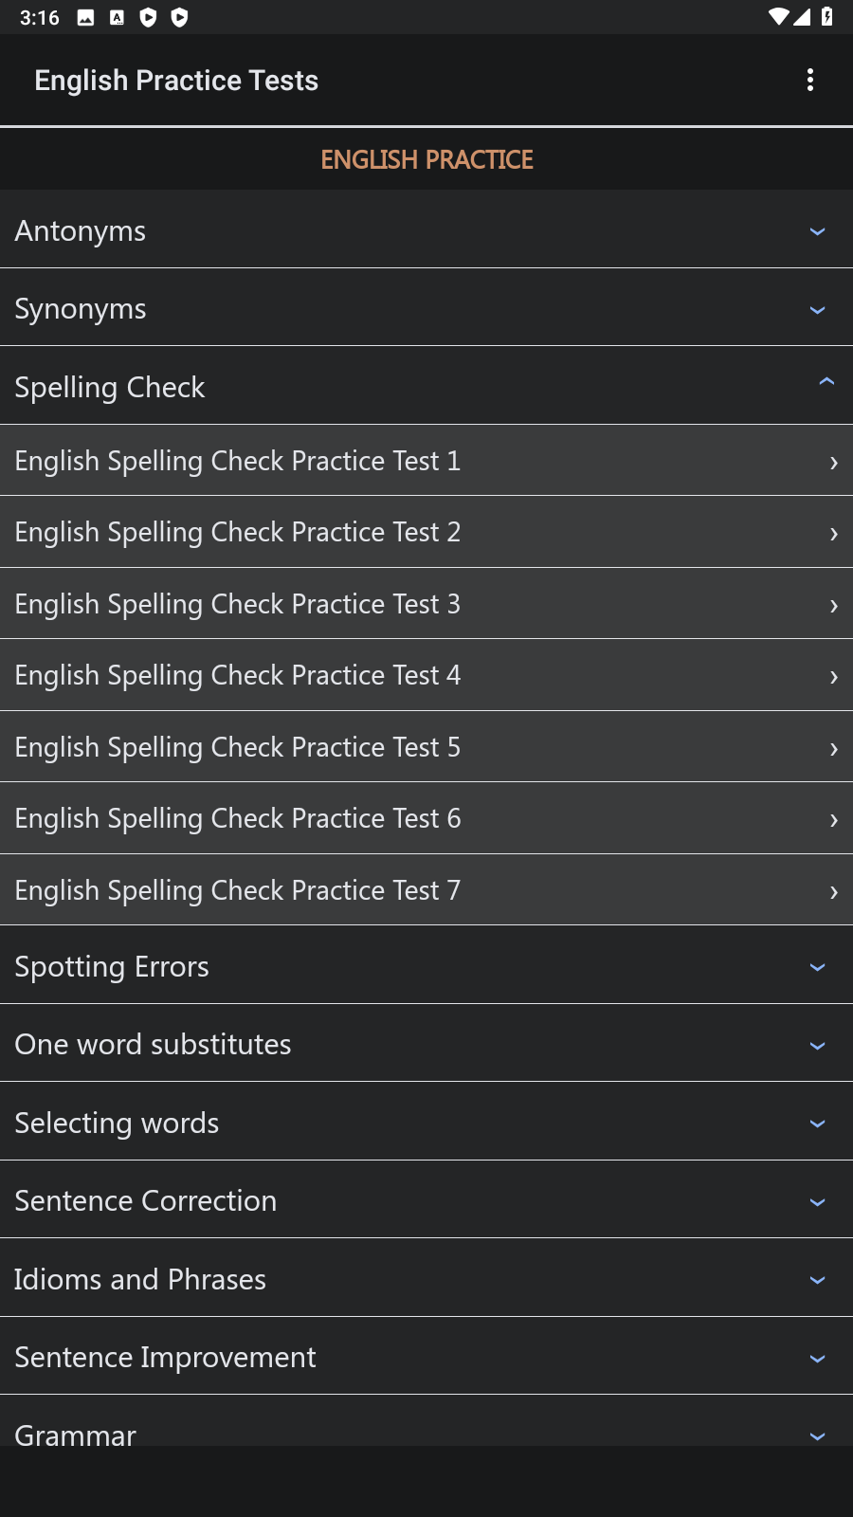
Task: Open English Spelling Check Practice Test 1
Action: click(426, 460)
